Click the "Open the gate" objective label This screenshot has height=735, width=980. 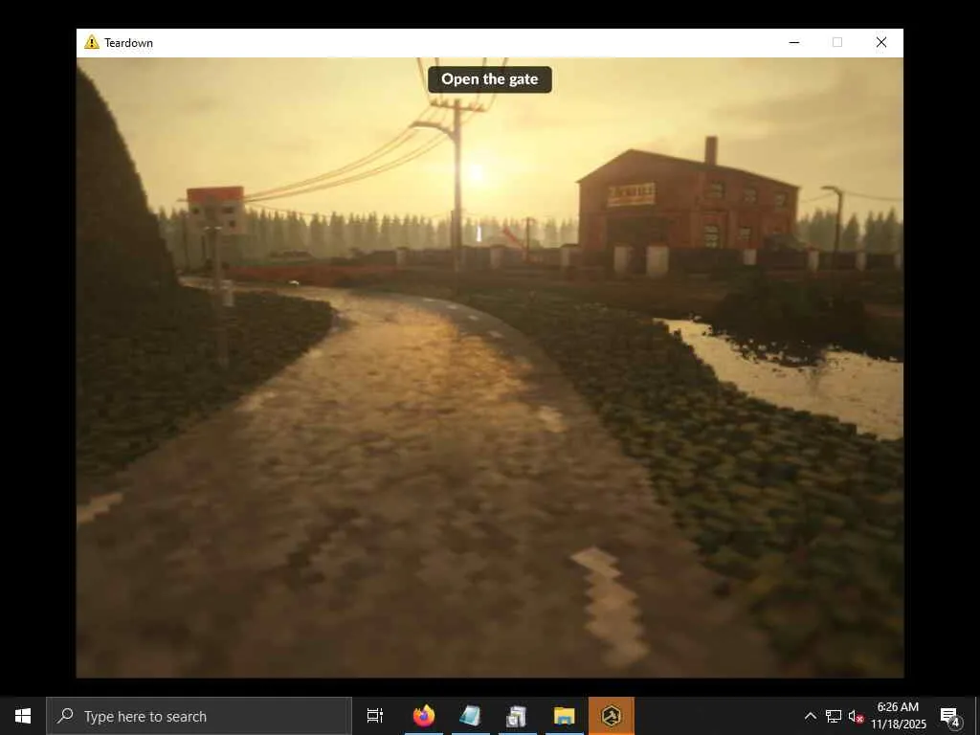[x=489, y=79]
